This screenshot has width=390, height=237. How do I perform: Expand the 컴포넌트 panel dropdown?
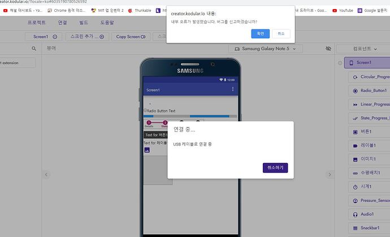[365, 49]
